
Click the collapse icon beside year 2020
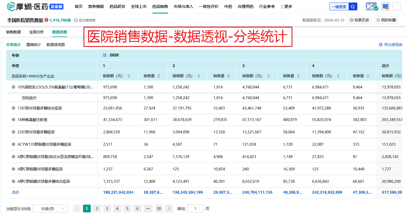(105, 55)
